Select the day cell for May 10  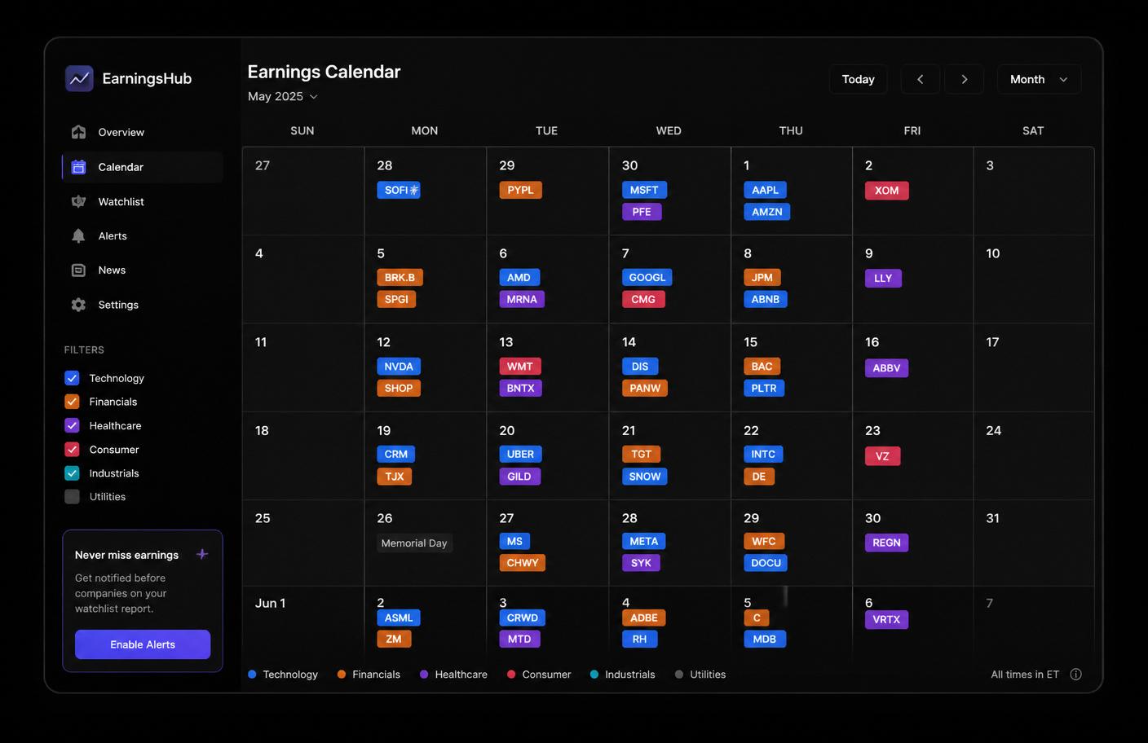tap(1034, 279)
